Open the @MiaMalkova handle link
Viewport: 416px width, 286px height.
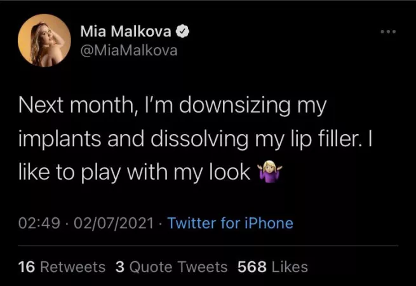pos(129,50)
